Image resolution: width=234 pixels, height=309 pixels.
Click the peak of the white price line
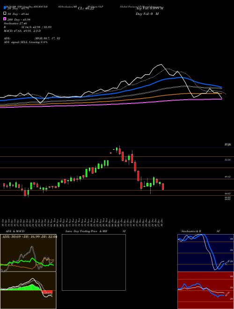click(x=161, y=65)
